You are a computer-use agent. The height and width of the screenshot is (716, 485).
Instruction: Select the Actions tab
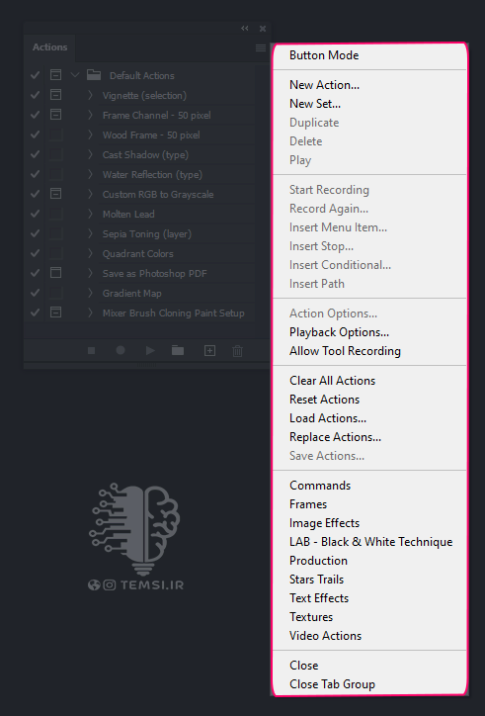click(49, 47)
